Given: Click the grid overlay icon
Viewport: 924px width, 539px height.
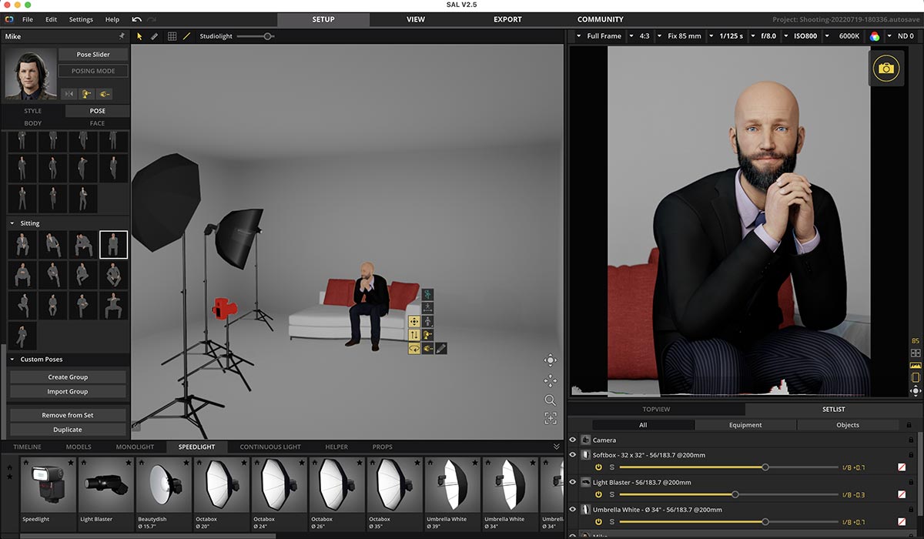Looking at the screenshot, I should tap(172, 36).
